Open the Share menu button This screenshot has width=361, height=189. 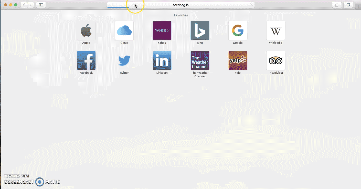337,5
